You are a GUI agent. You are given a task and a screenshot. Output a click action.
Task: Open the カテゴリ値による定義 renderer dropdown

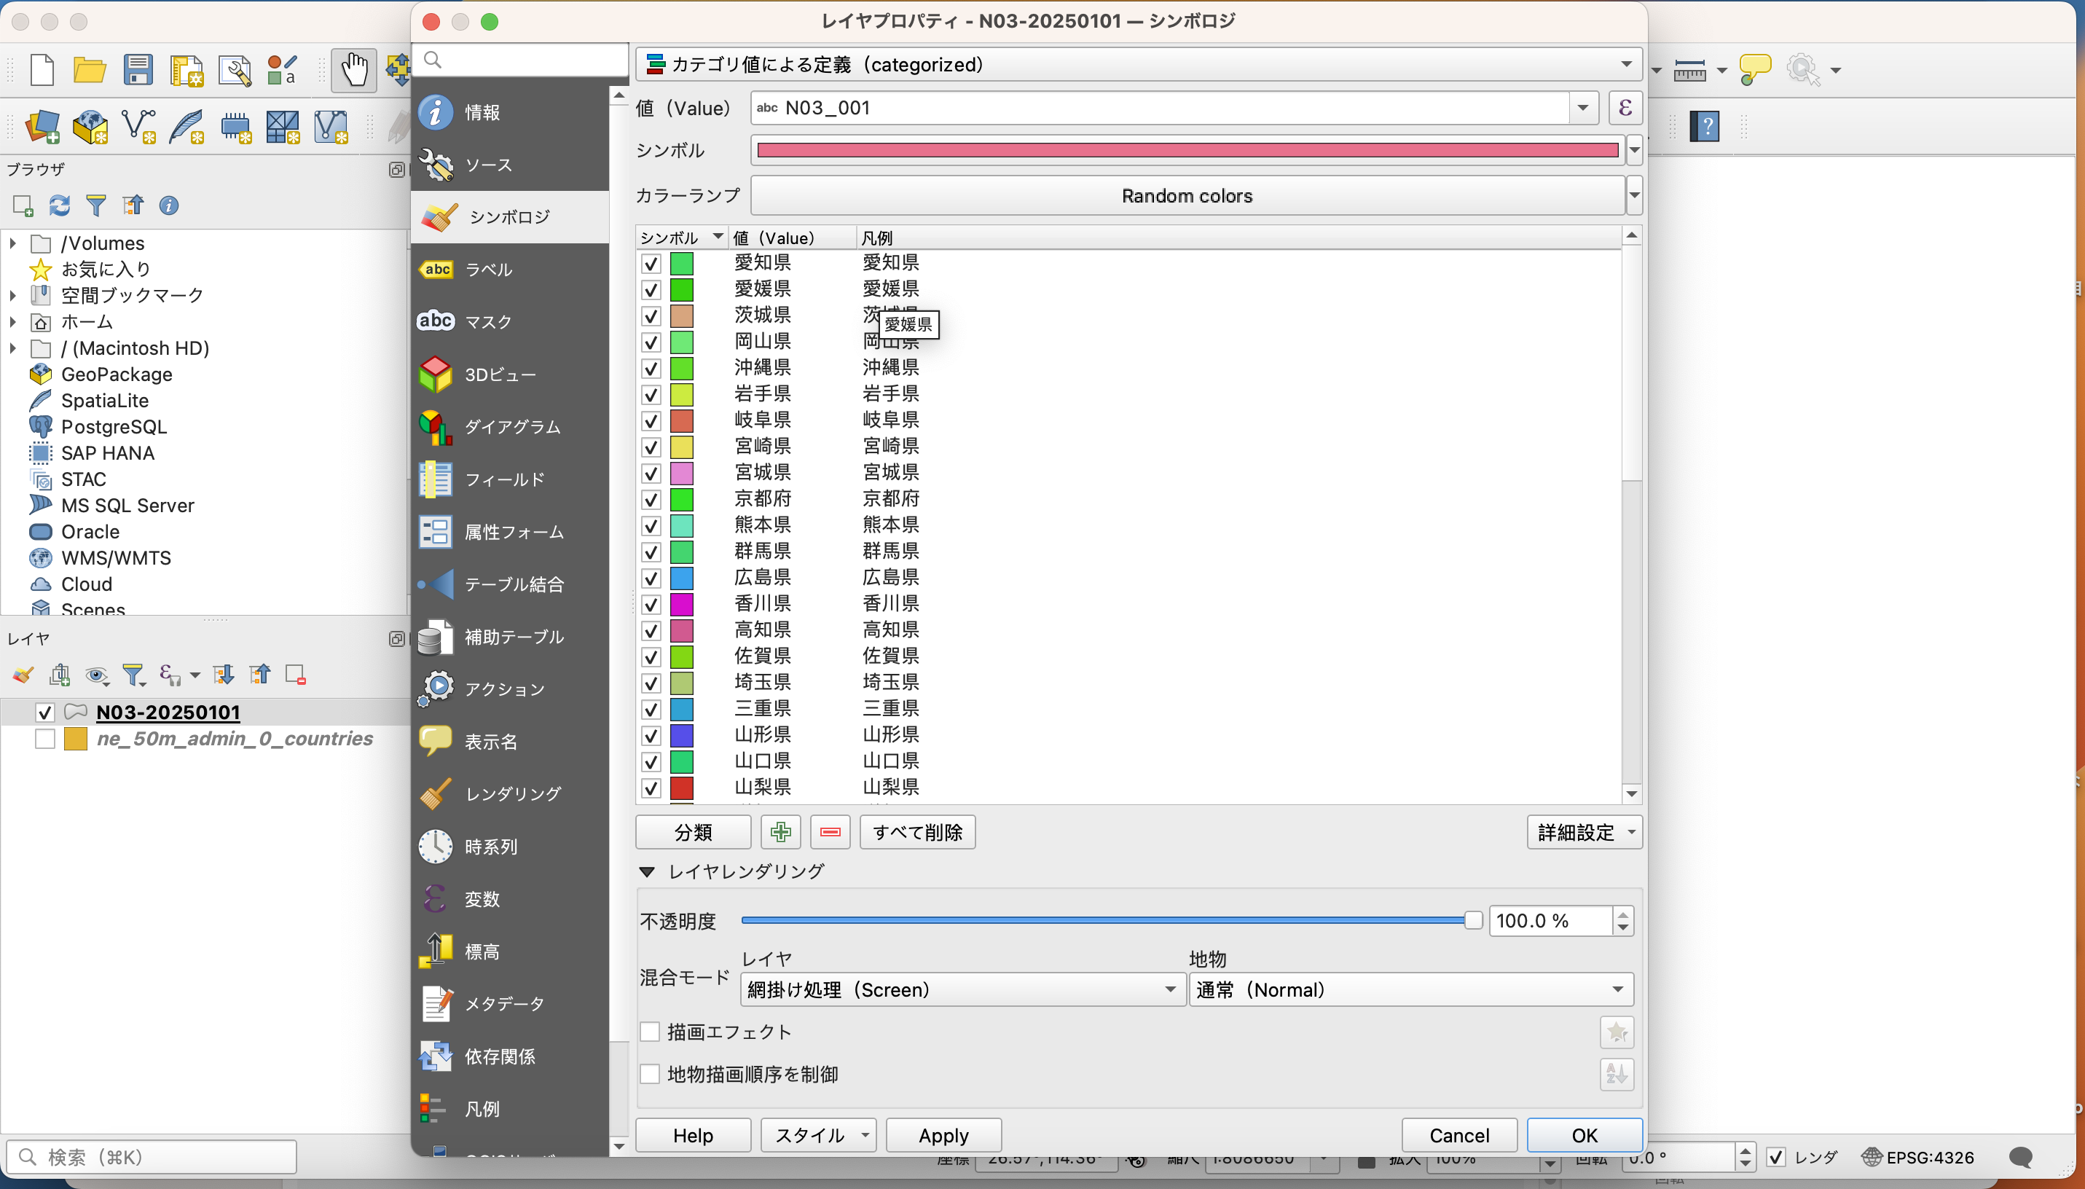click(x=1138, y=63)
